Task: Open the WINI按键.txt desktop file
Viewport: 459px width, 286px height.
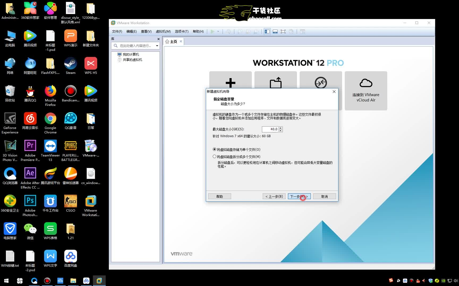Action: (10, 259)
